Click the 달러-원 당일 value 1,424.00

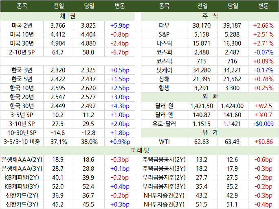pos(232,106)
